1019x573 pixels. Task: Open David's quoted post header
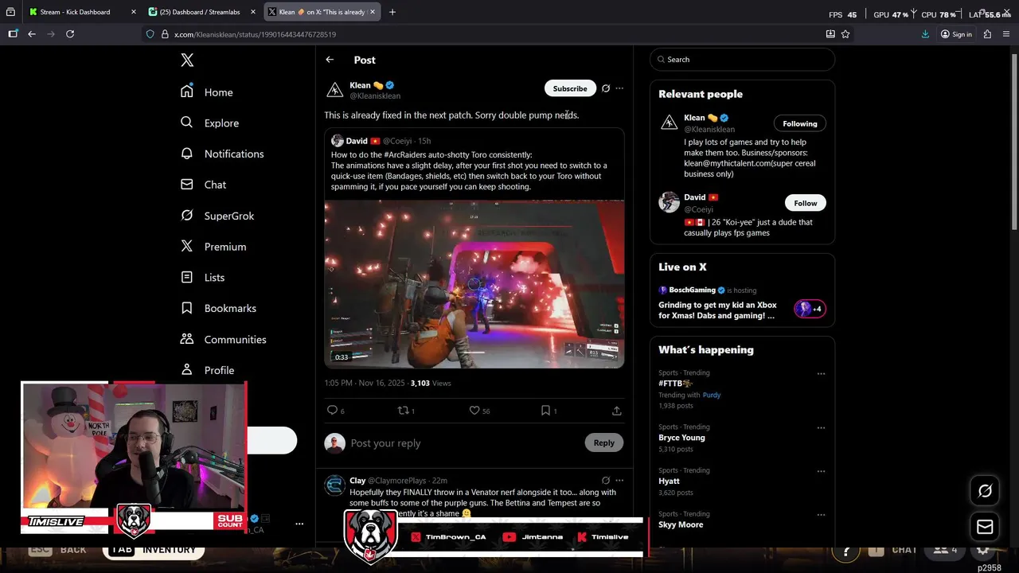381,141
